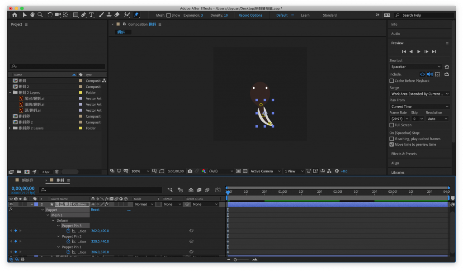The height and width of the screenshot is (271, 463).
Task: Switch to the Learn workspace tab
Action: (x=305, y=15)
